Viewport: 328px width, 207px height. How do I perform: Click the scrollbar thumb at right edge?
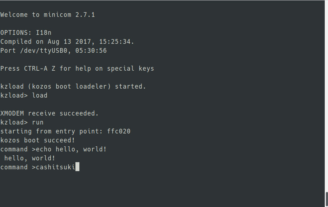pyautogui.click(x=326, y=199)
